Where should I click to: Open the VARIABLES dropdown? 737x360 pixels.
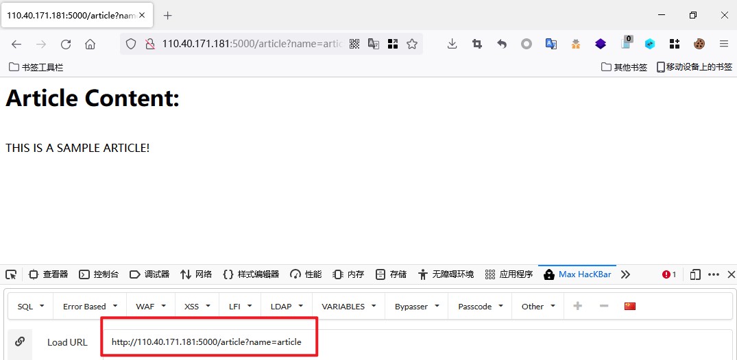[x=348, y=307]
